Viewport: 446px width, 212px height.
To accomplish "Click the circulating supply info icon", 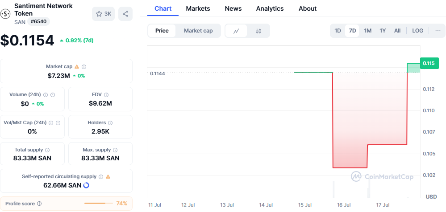I will [101, 176].
